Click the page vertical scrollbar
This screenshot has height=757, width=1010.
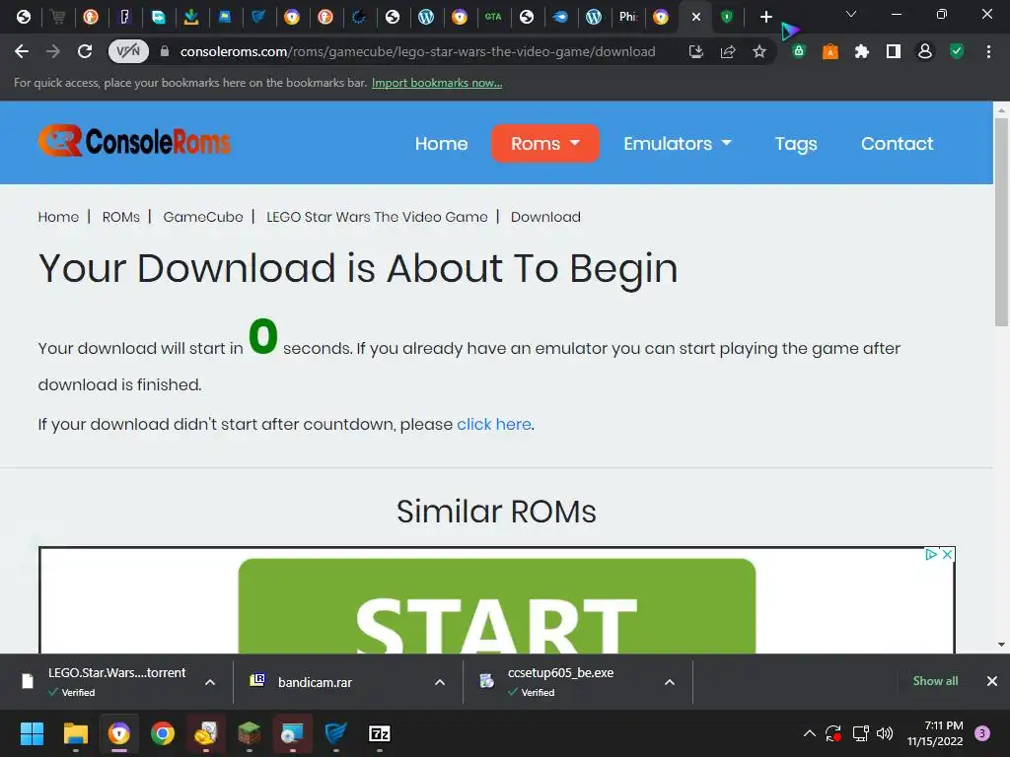point(1001,222)
